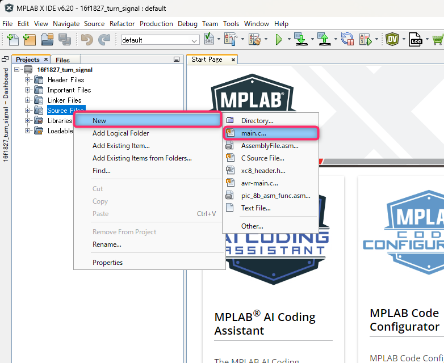Click the New Project toolbar icon
Viewport: 444px width, 363px height.
tap(30, 39)
